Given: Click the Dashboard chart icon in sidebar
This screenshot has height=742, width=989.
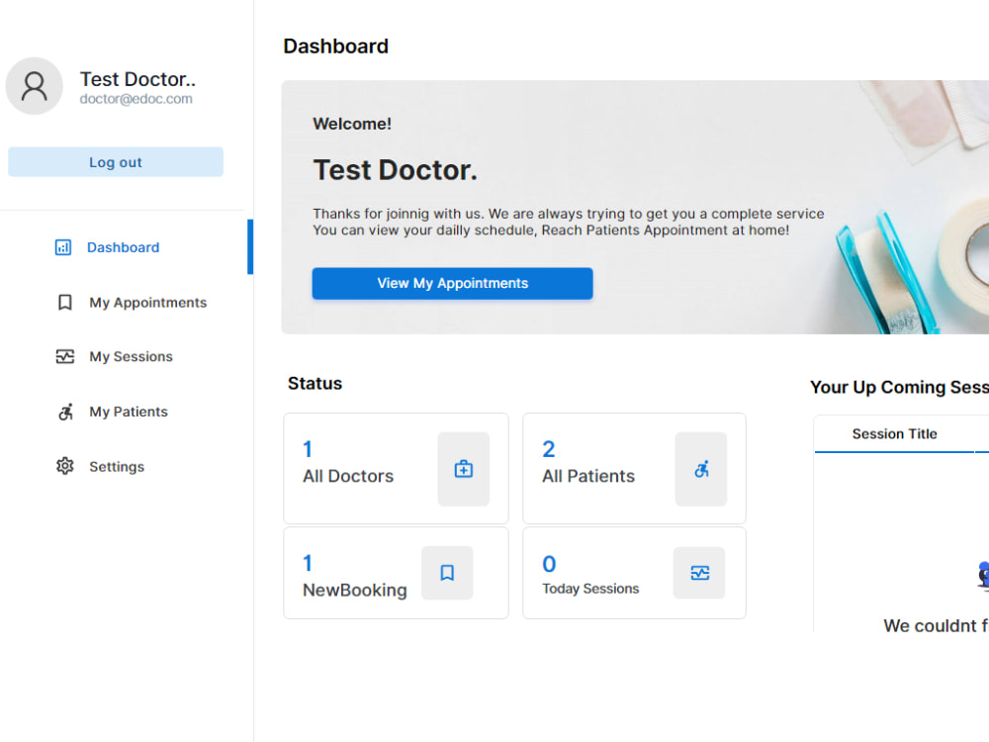Looking at the screenshot, I should (x=63, y=247).
